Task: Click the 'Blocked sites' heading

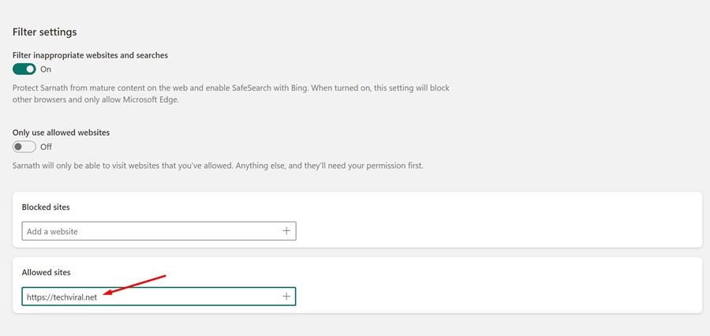Action: click(x=46, y=207)
